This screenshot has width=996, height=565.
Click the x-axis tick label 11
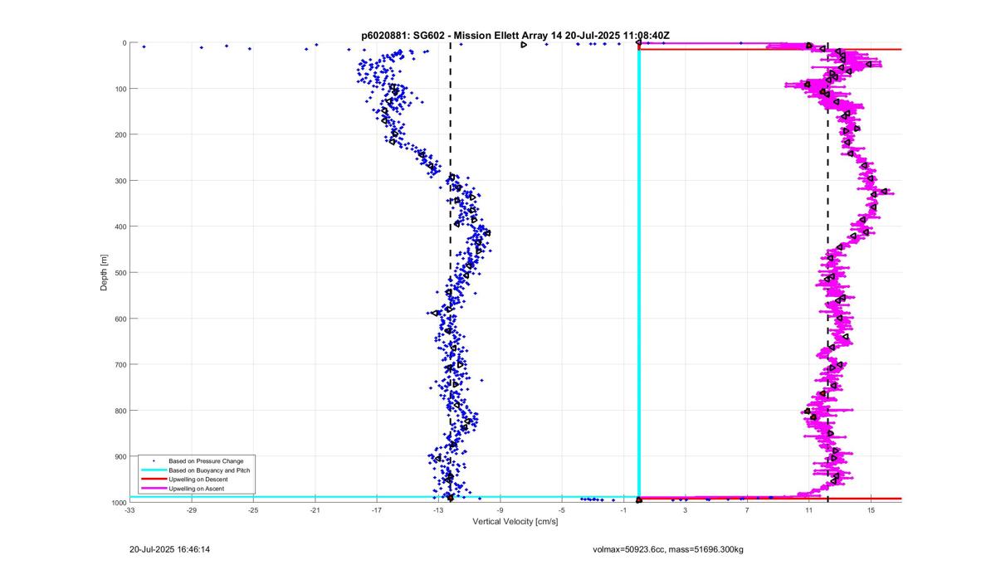click(x=809, y=510)
